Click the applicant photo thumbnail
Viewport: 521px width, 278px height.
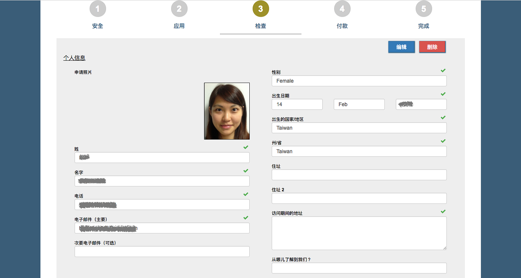(x=227, y=111)
